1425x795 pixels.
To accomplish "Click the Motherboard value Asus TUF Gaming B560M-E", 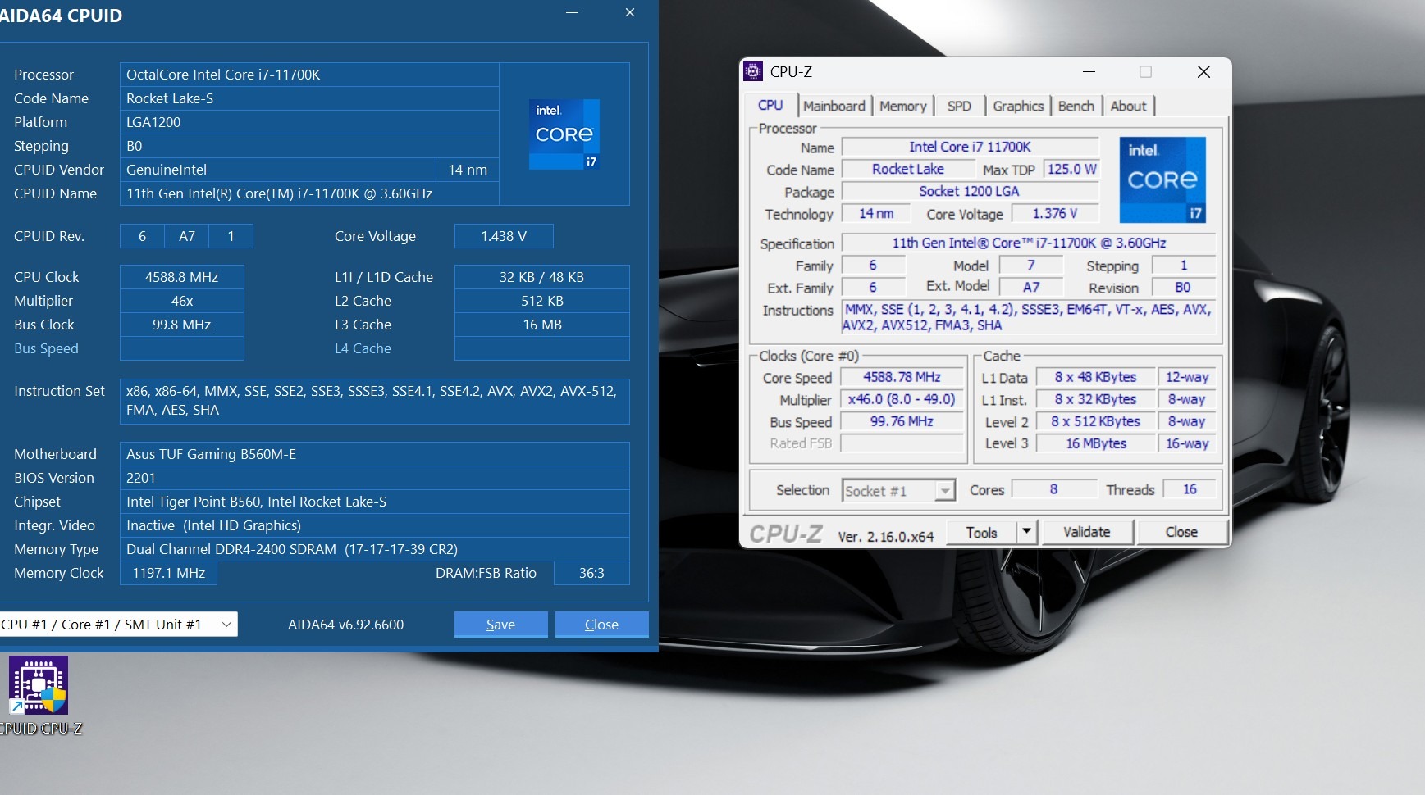I will tap(375, 454).
